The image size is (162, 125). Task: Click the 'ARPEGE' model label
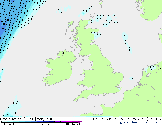point(53,119)
